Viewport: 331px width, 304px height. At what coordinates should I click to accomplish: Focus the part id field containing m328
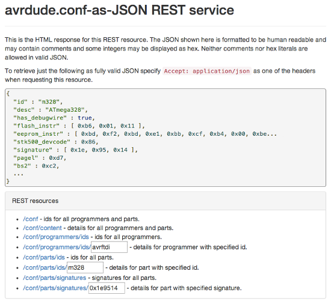85,267
